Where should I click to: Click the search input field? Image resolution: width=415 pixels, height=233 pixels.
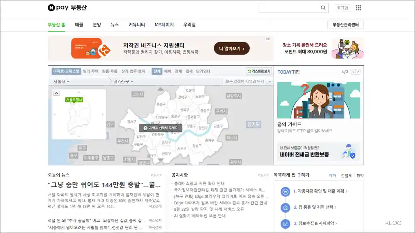coord(290,8)
